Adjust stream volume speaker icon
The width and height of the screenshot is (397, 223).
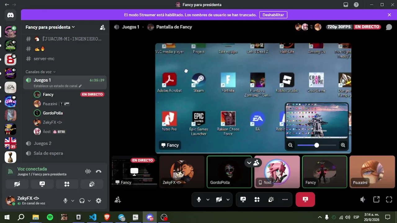point(363,200)
